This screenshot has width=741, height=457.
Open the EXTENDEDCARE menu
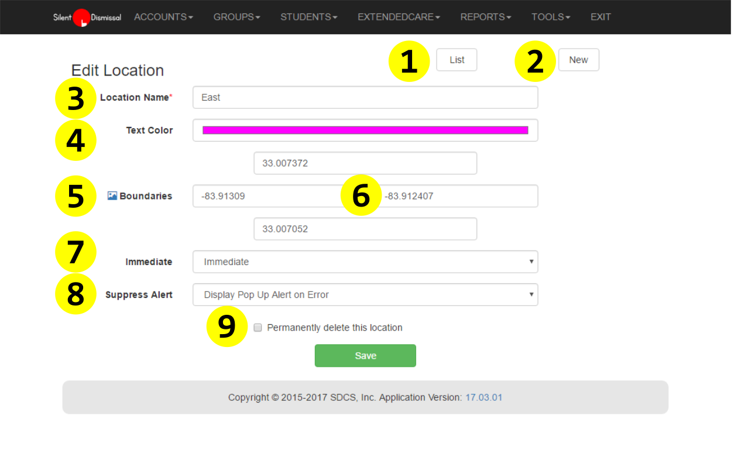(399, 17)
